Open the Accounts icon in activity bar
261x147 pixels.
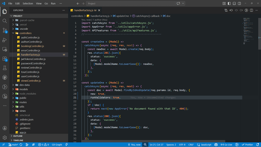tap(5, 128)
